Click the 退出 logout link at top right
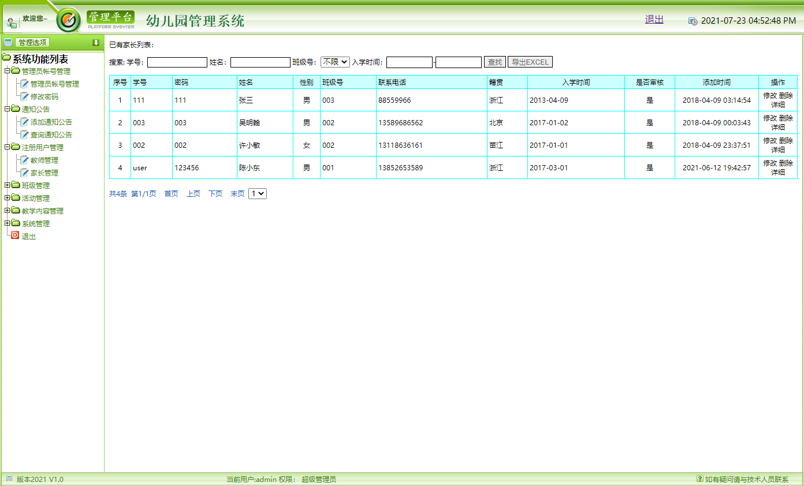 pyautogui.click(x=653, y=19)
